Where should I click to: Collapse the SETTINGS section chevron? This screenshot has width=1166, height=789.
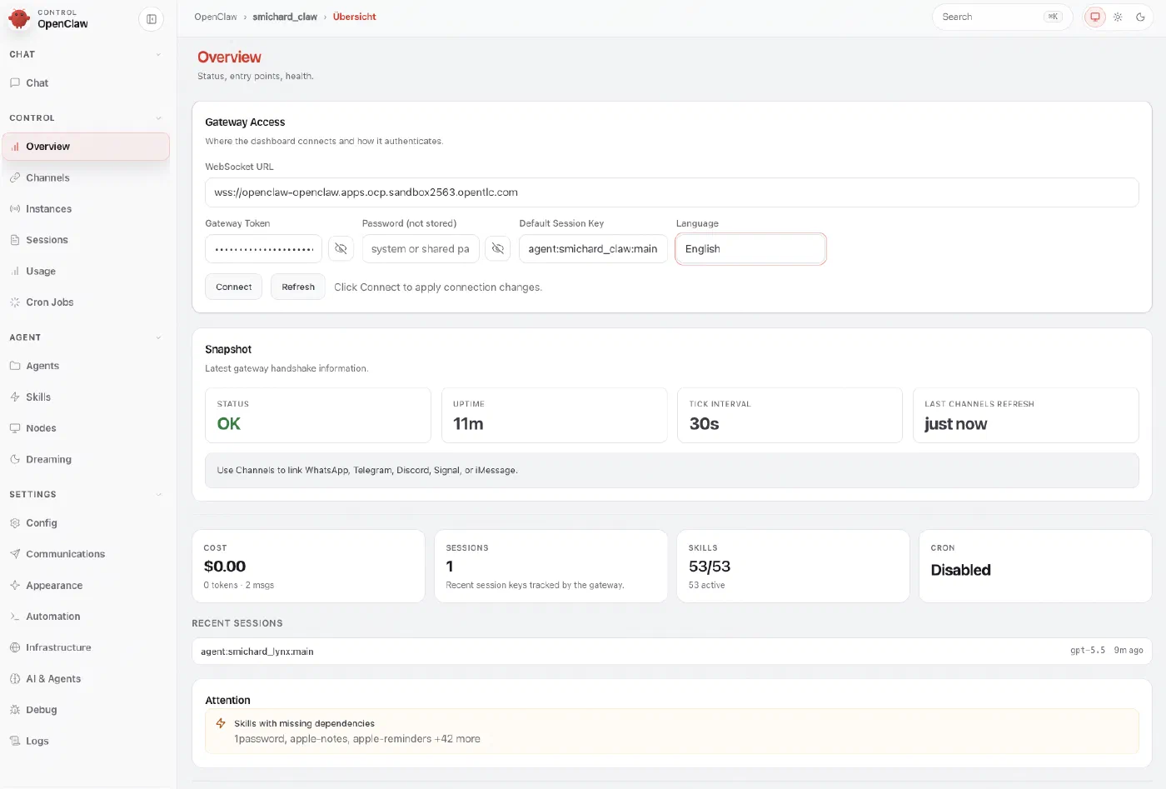pyautogui.click(x=158, y=495)
